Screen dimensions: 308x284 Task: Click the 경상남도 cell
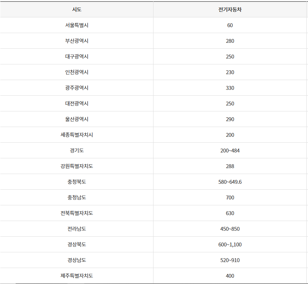pyautogui.click(x=77, y=260)
